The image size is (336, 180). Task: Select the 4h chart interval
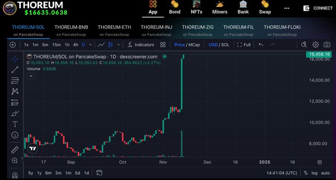[x=76, y=45]
